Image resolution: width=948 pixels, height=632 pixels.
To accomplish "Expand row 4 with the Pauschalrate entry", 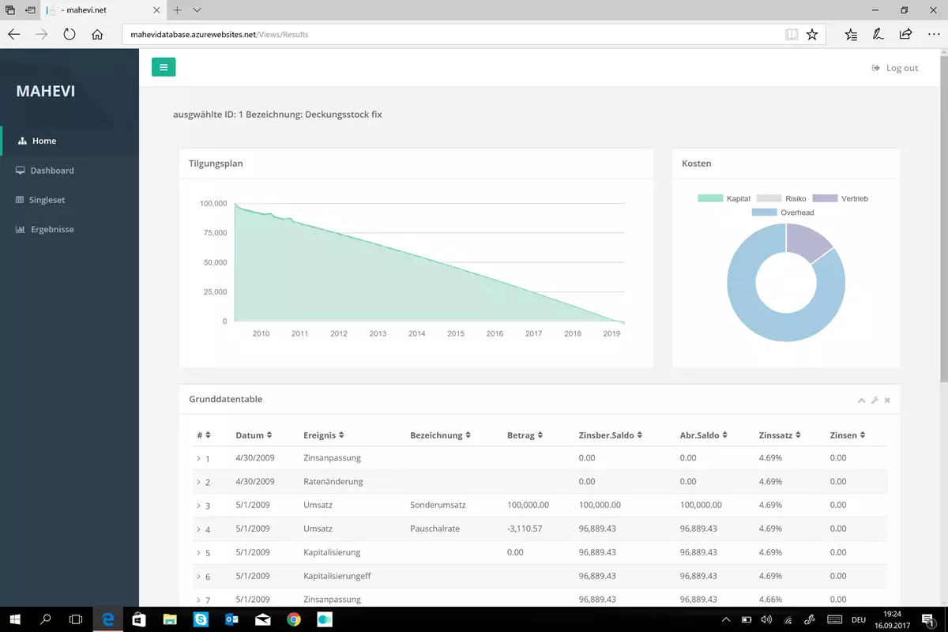I will click(x=198, y=529).
